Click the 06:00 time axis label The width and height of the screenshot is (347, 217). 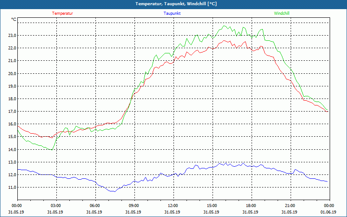point(95,206)
